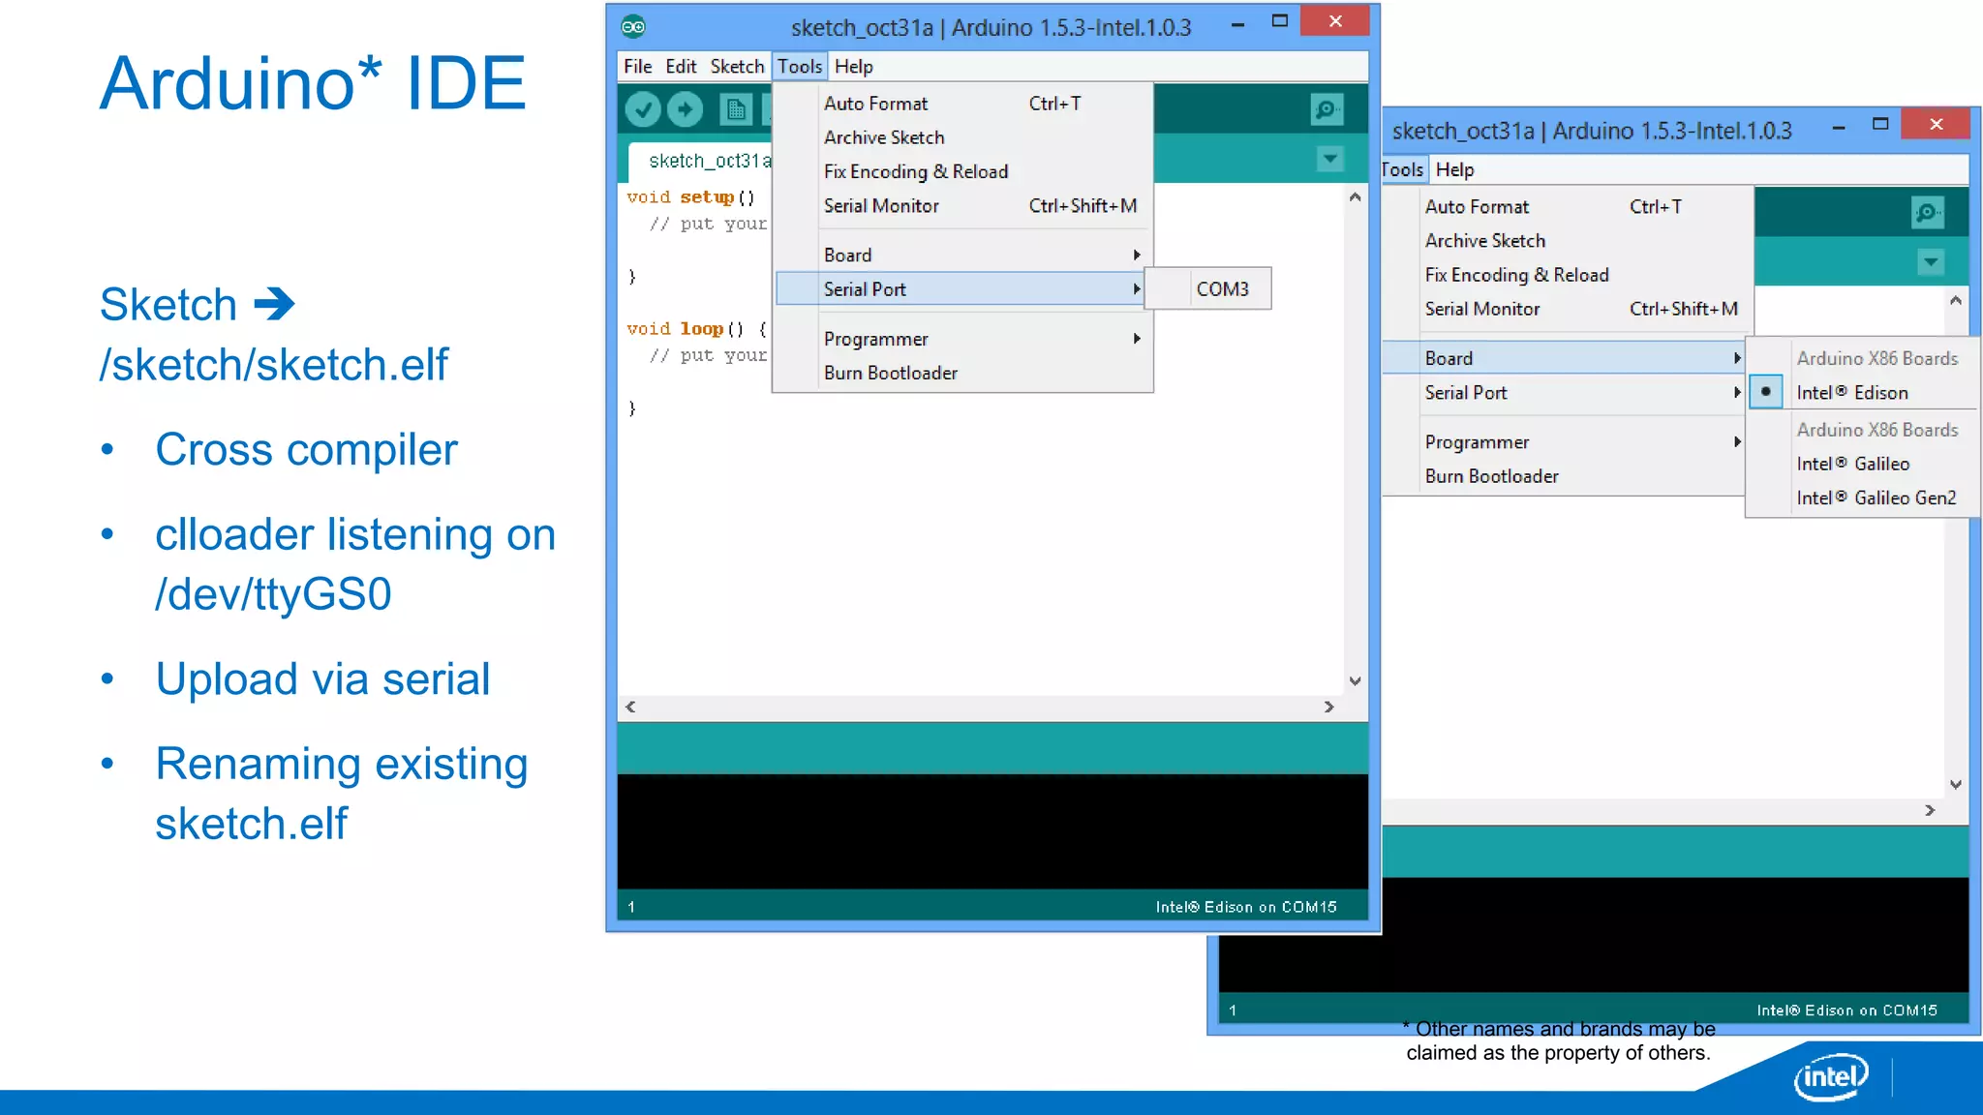Screen dimensions: 1983x1115
Task: Open Help menu in right window
Action: point(1454,170)
